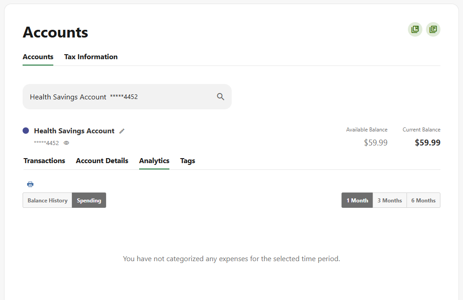This screenshot has width=463, height=300.
Task: Click the large Accounts page title
Action: (x=55, y=32)
